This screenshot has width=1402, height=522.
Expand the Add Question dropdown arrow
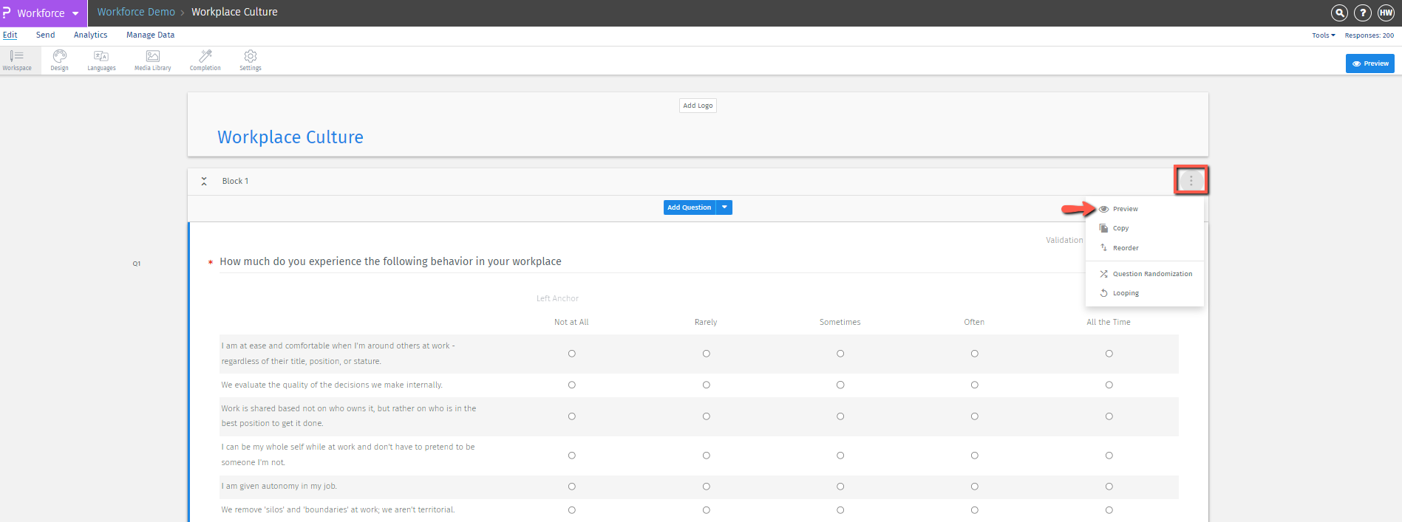[x=724, y=207]
